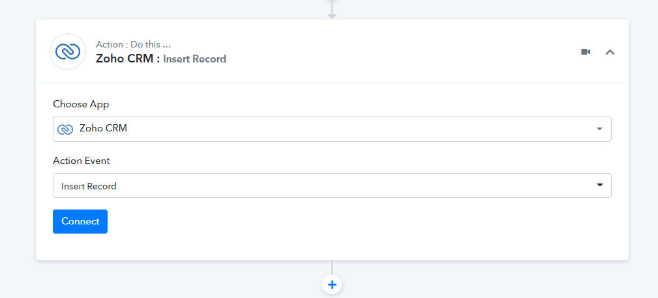The height and width of the screenshot is (298, 658).
Task: Click the "Action : Do this ..." text
Action: click(x=133, y=44)
